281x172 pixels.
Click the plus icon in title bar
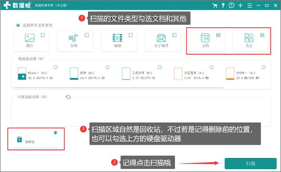coord(240,5)
